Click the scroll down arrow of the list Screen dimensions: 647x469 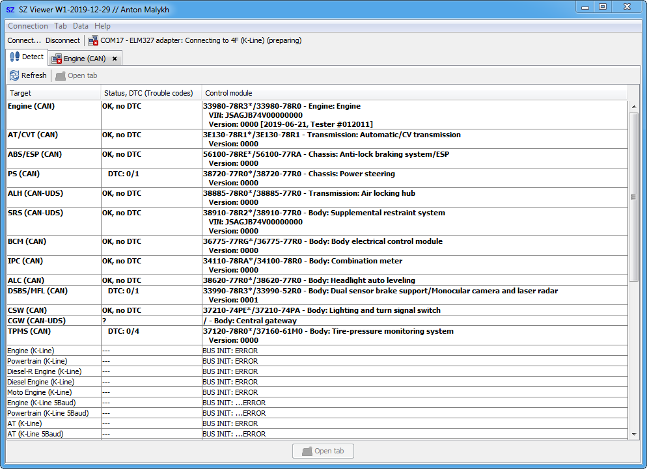click(x=633, y=434)
